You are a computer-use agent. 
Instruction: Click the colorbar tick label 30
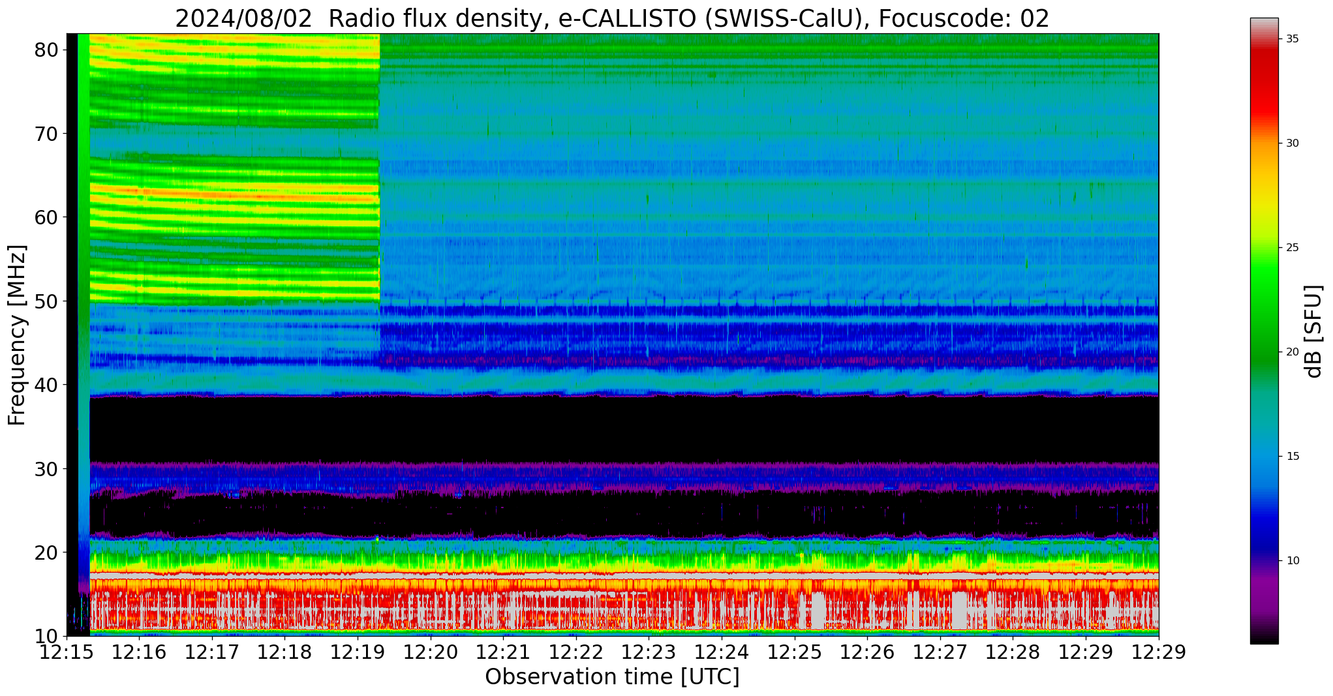click(1293, 144)
